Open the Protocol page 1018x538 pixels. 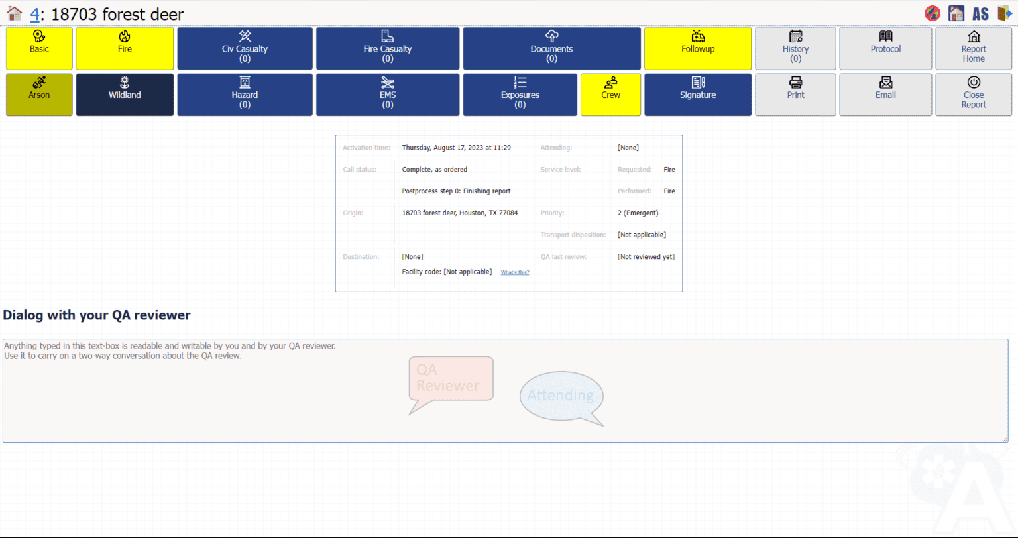point(885,48)
